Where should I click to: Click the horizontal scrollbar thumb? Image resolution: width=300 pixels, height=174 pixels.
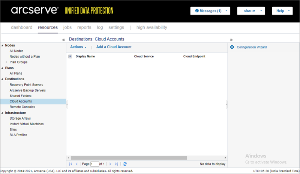[x=129, y=158]
